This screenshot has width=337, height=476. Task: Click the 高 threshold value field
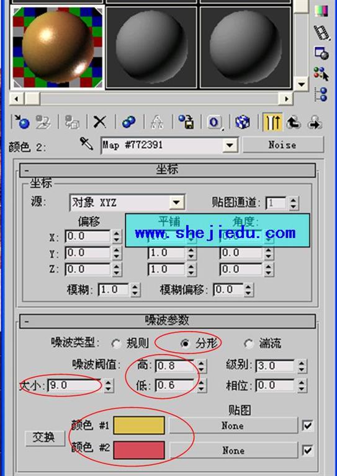(176, 366)
